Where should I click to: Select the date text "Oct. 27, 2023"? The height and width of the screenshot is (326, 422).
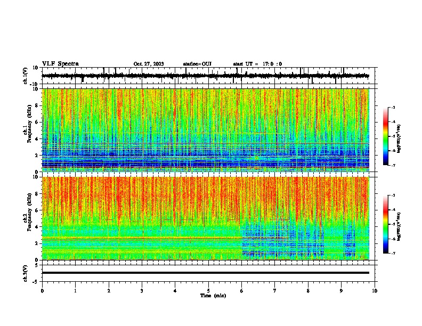click(x=149, y=64)
